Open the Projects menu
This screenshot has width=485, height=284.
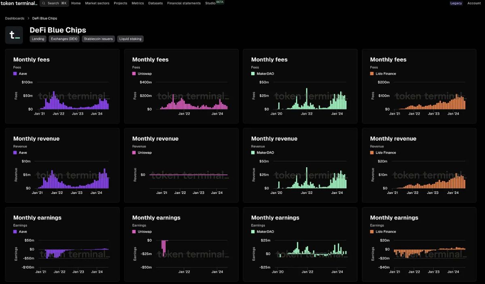120,3
